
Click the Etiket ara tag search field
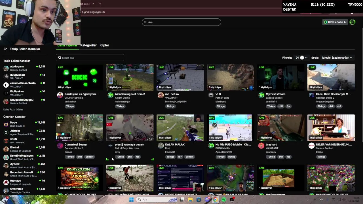[x=90, y=58]
